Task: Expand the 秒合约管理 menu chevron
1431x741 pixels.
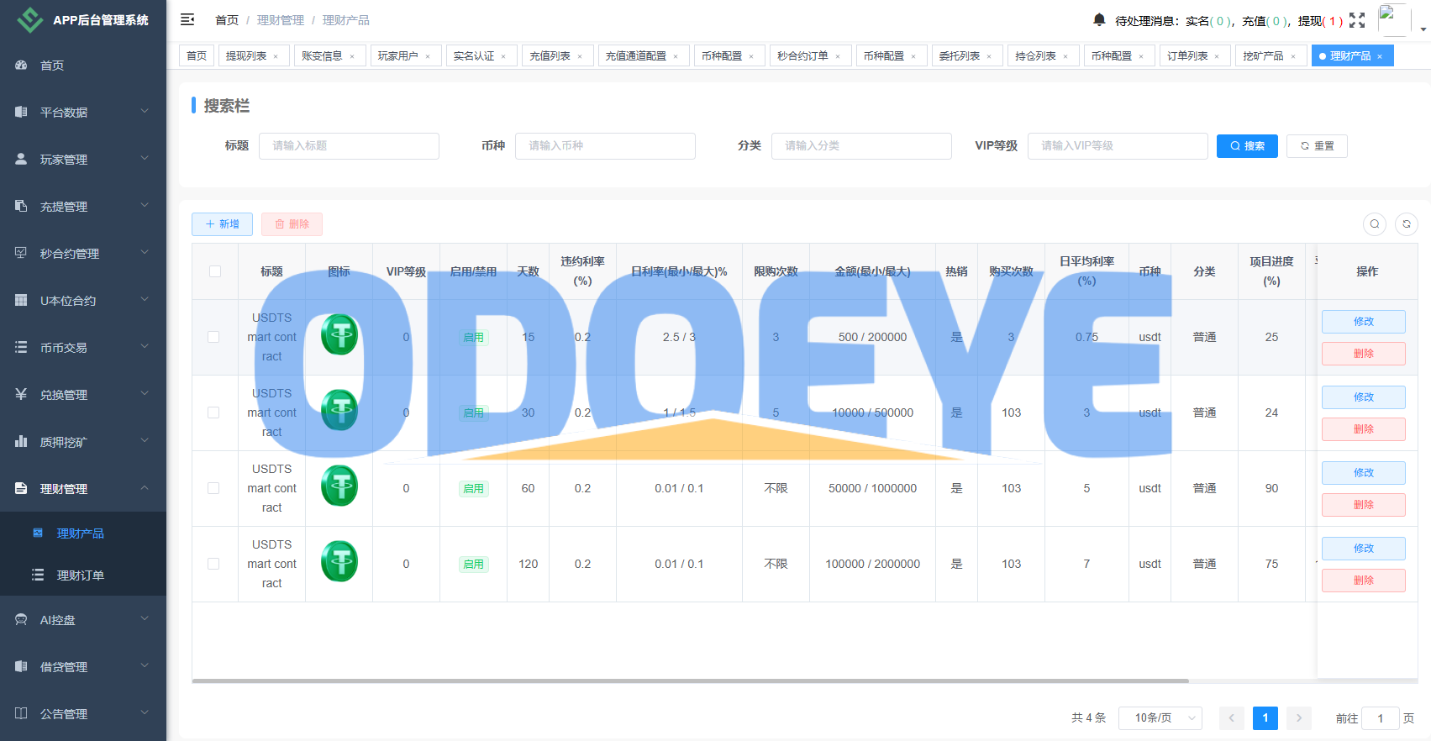Action: pyautogui.click(x=145, y=252)
